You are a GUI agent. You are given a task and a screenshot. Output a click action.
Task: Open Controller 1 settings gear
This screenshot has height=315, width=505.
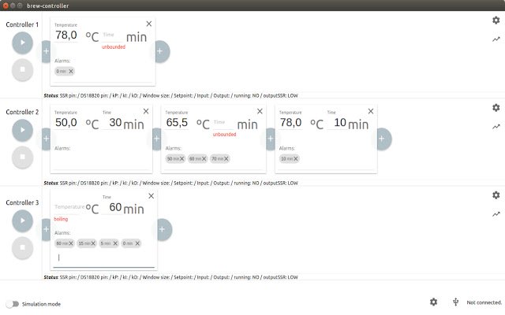pos(496,20)
